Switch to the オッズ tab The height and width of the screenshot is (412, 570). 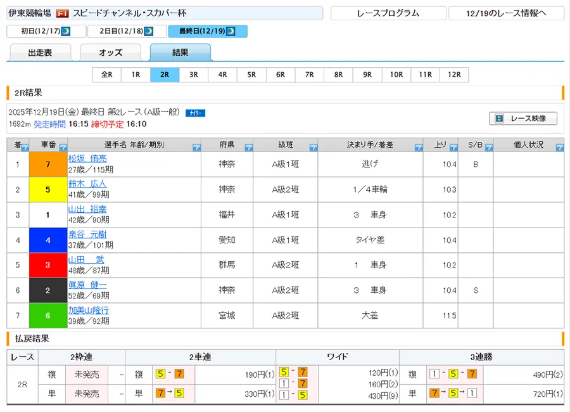110,53
